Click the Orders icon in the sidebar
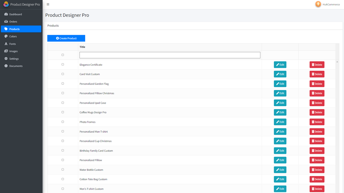The height and width of the screenshot is (193, 344). coord(6,21)
